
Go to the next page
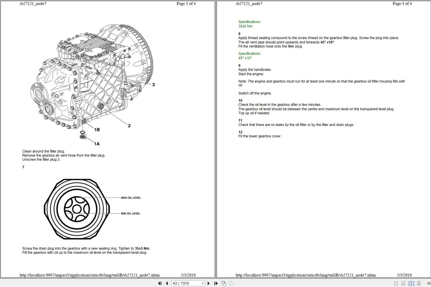(209, 283)
